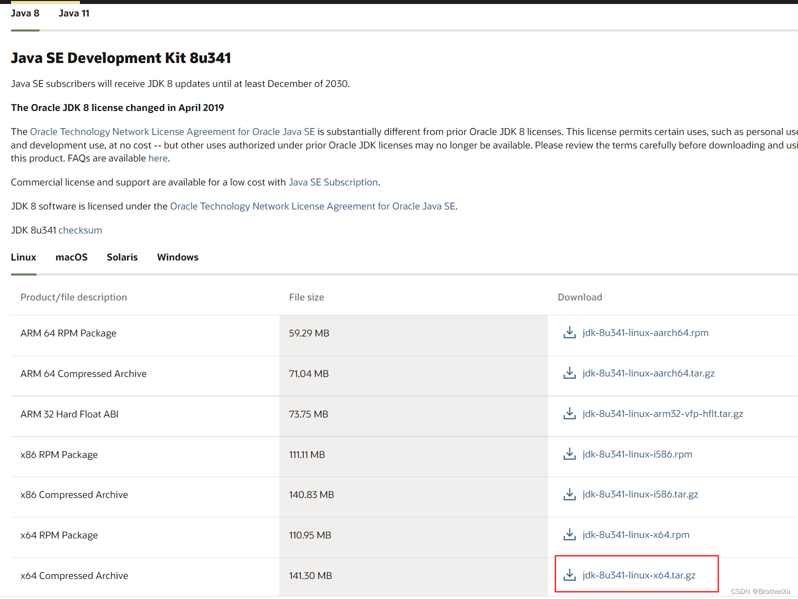Switch to the Java 11 tab
The width and height of the screenshot is (798, 599).
pyautogui.click(x=74, y=13)
